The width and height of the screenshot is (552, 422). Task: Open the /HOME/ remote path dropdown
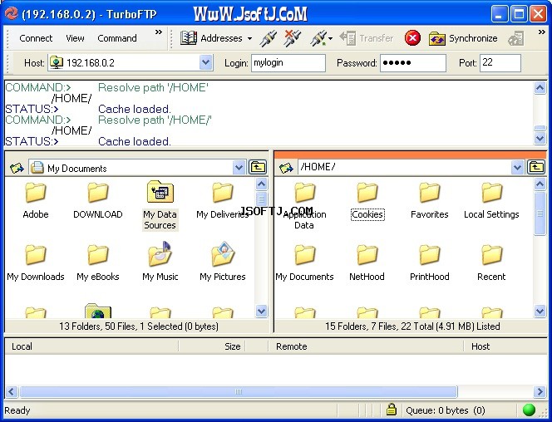click(x=517, y=168)
